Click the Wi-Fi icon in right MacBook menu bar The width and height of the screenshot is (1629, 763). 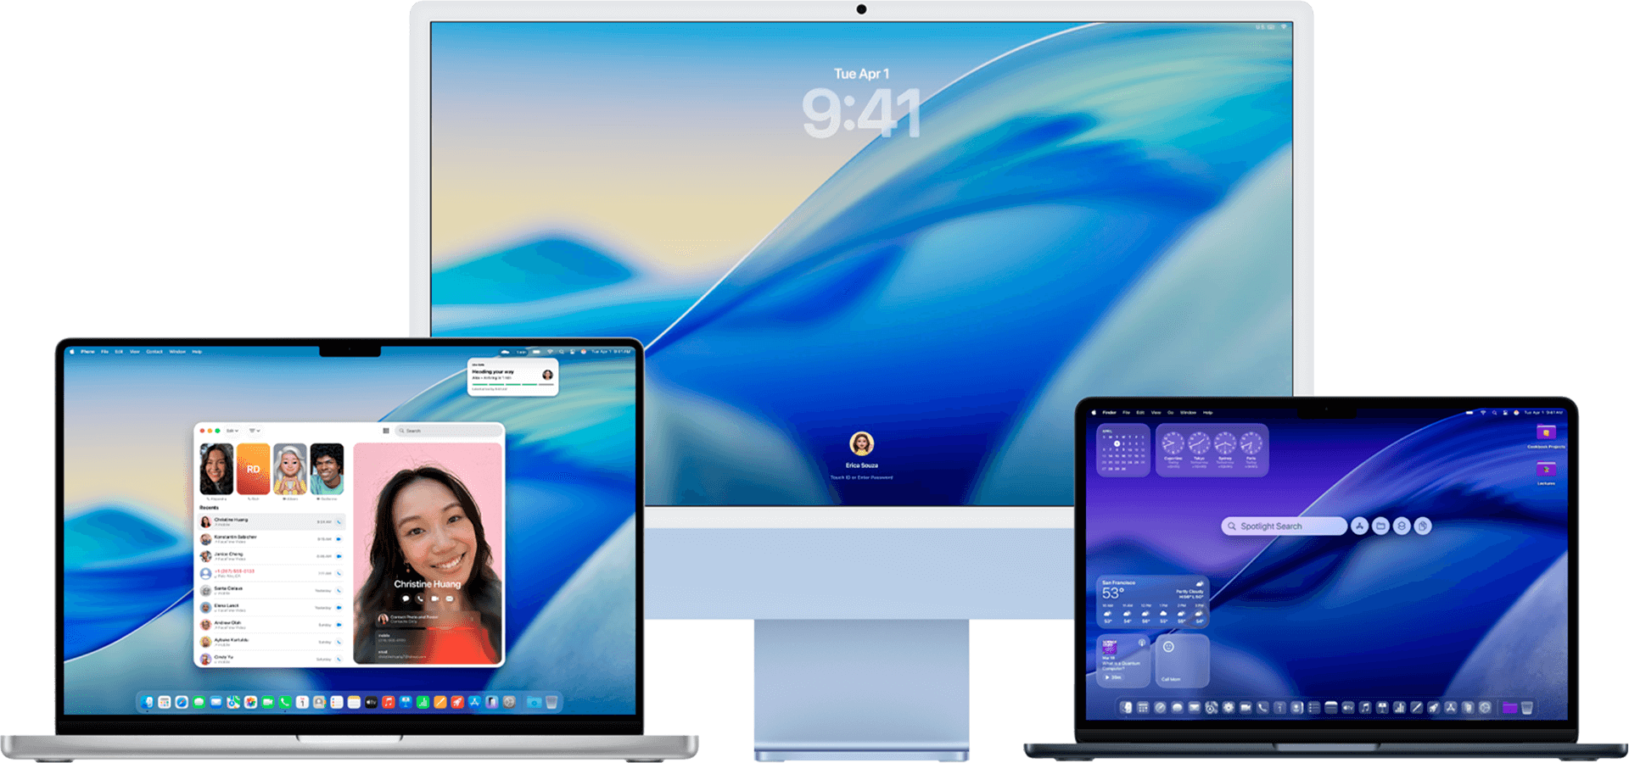click(x=1483, y=413)
